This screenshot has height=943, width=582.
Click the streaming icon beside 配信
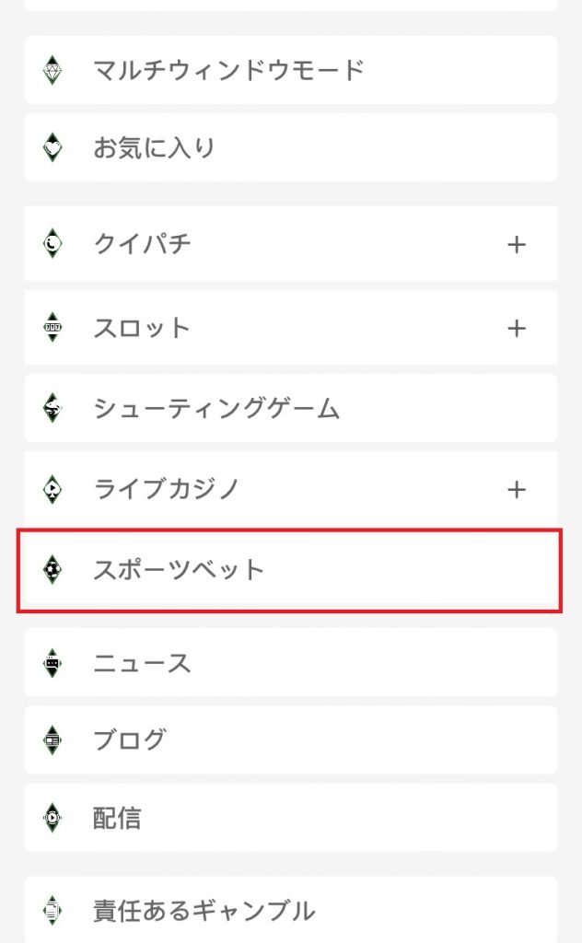[52, 818]
